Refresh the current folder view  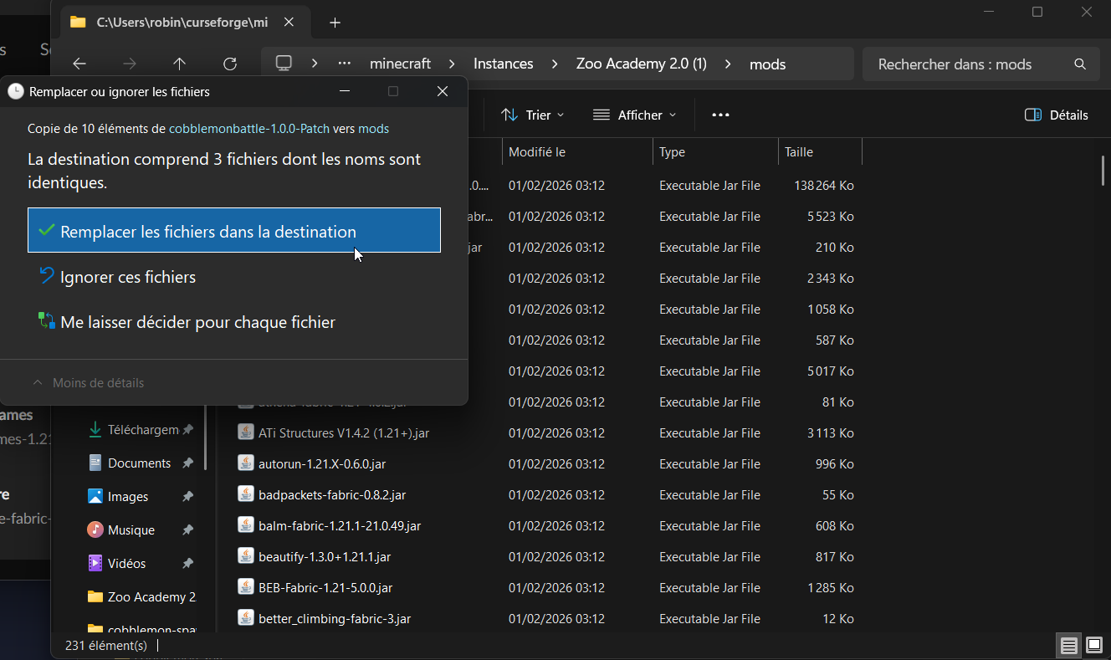[x=230, y=64]
